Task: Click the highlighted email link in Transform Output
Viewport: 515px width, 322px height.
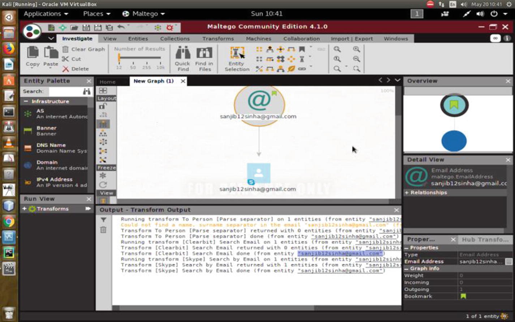Action: (340, 253)
